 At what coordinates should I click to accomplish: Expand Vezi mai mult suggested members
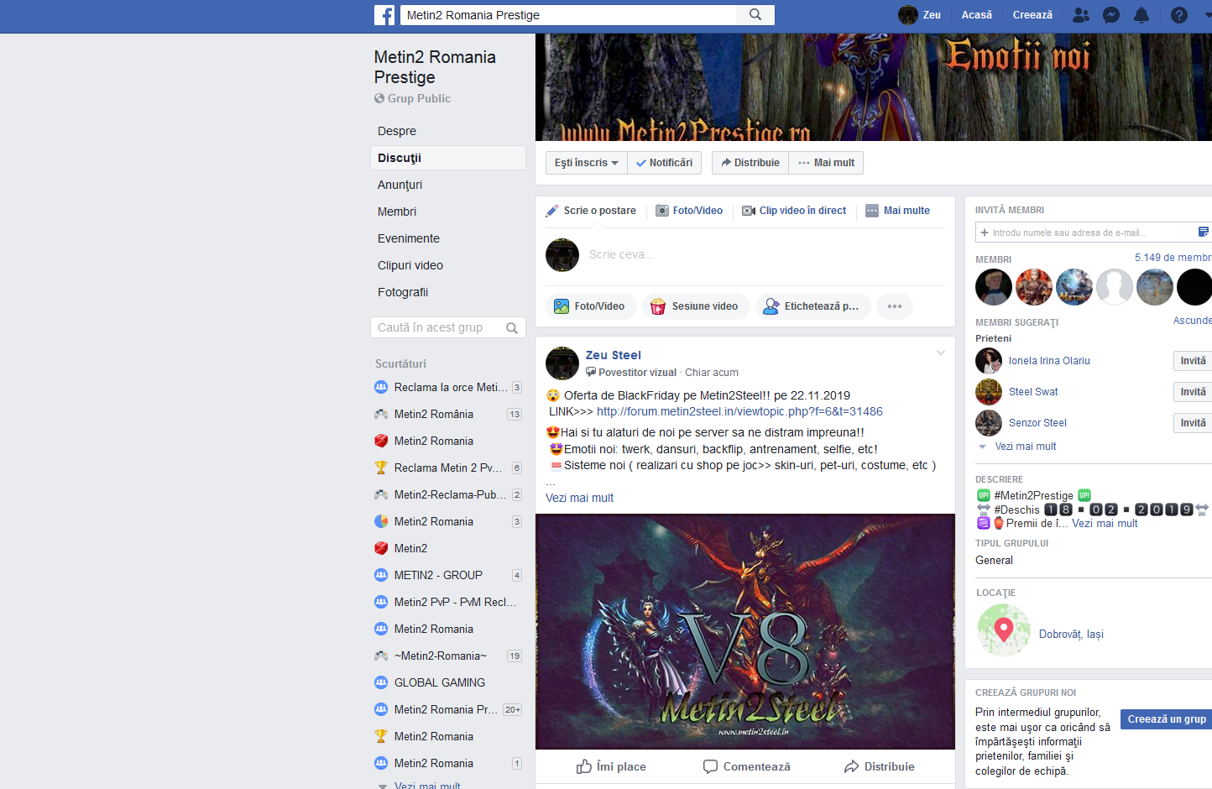(x=1025, y=447)
